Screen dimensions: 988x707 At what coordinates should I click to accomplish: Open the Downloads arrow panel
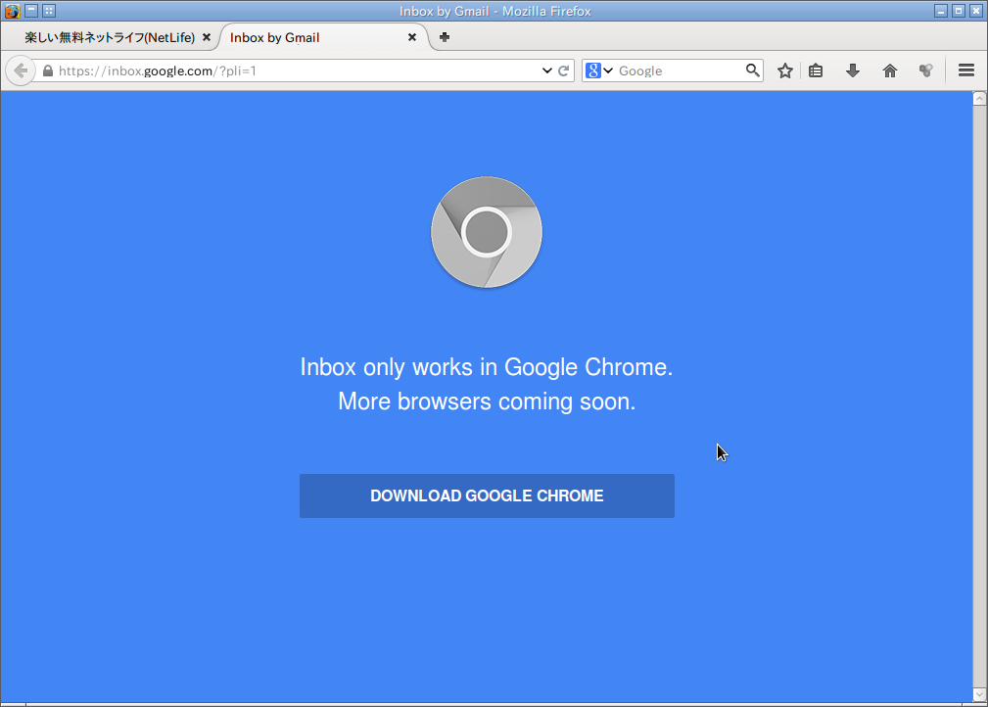tap(853, 71)
